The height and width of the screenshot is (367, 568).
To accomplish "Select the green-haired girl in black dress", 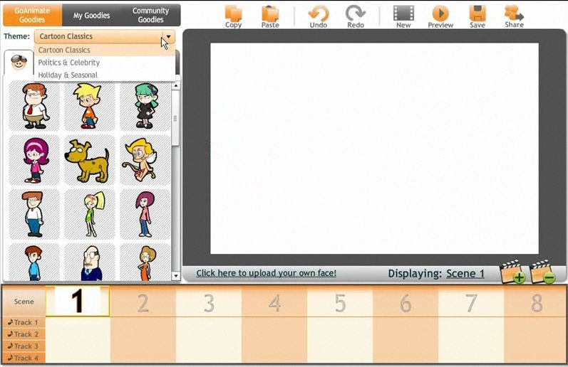I will click(x=145, y=106).
